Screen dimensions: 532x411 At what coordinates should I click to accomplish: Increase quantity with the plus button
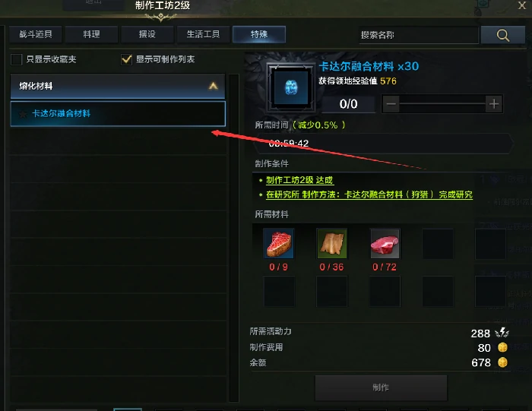[x=494, y=104]
